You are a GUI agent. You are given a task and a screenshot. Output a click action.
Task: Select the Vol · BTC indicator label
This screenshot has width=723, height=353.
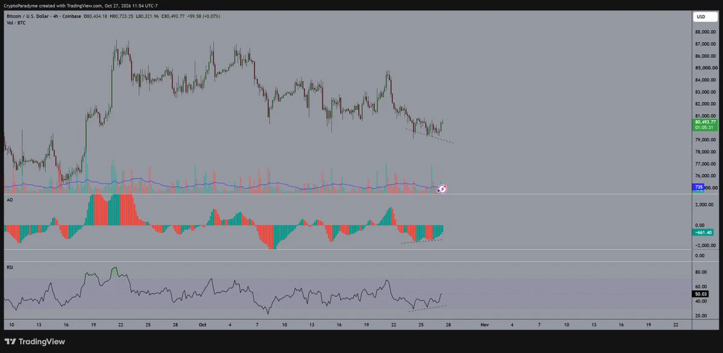16,22
